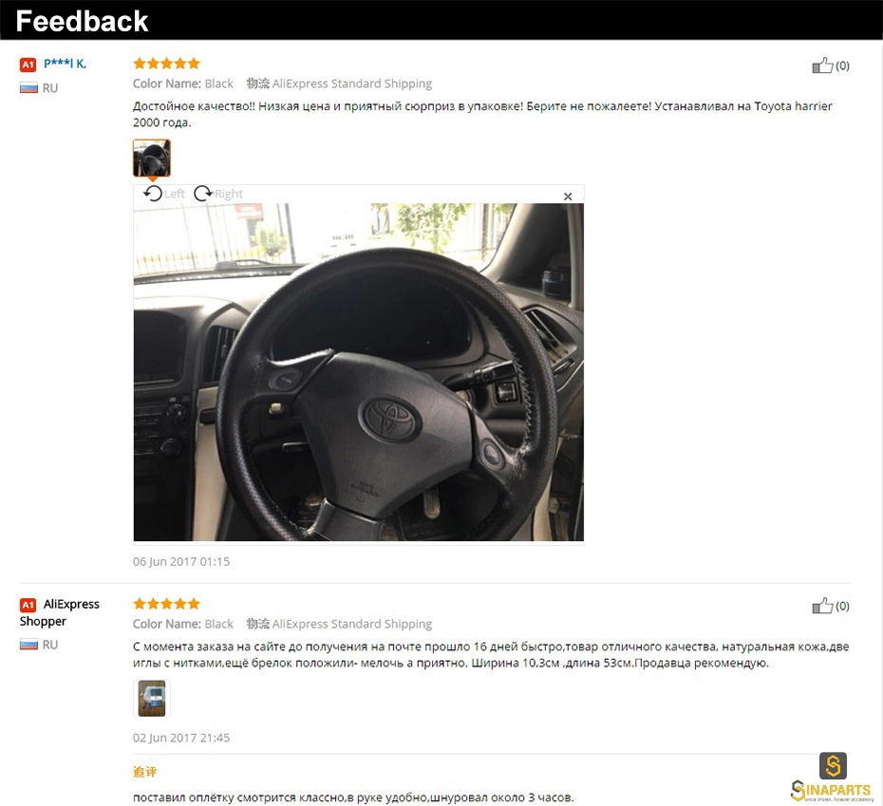Screen dimensions: 883x806
Task: Like the first review with thumbs-up
Action: 831,66
